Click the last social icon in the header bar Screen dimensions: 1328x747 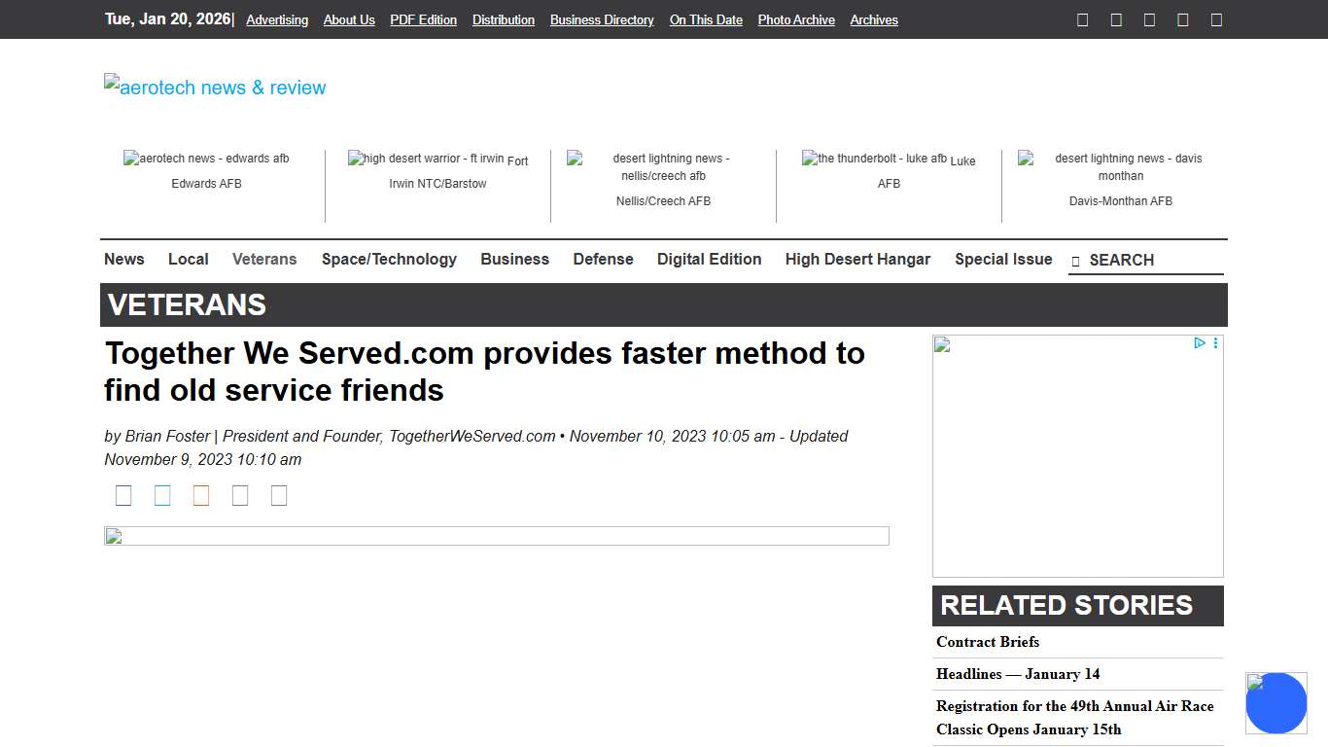pyautogui.click(x=1216, y=19)
